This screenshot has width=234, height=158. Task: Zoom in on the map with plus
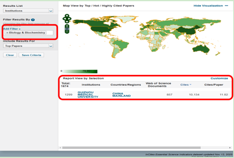coord(67,26)
